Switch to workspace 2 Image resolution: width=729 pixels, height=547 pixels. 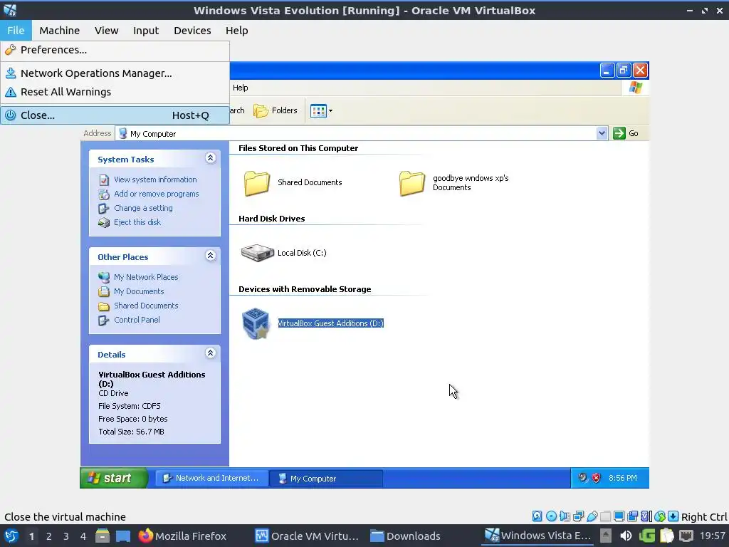click(49, 536)
